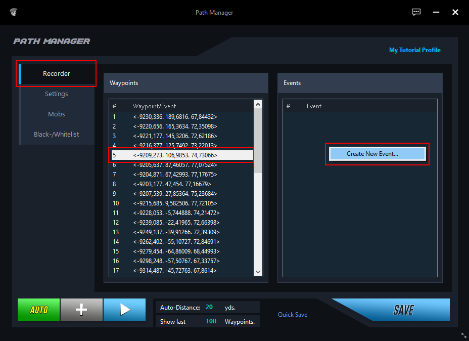Minimize the Path Manager window
Viewport: 469px width, 341px height.
[436, 12]
